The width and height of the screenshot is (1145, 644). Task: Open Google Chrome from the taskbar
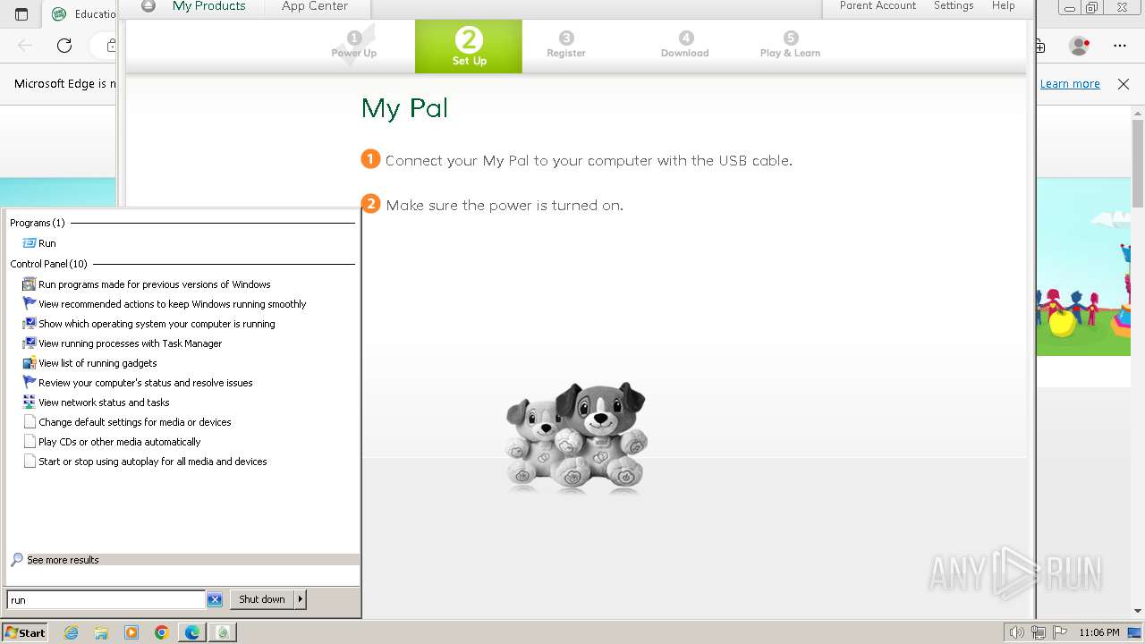coord(162,632)
